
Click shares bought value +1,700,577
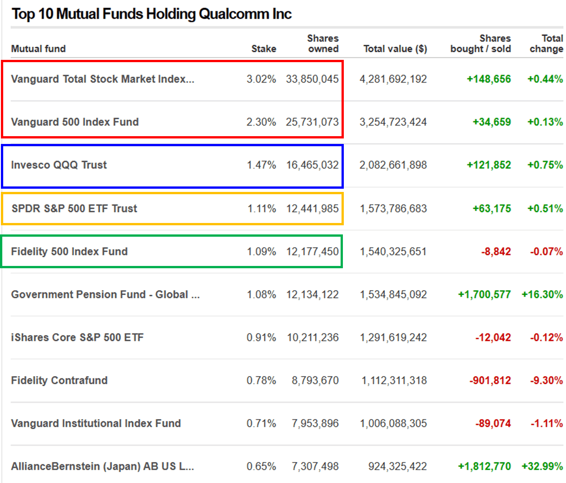click(x=485, y=294)
